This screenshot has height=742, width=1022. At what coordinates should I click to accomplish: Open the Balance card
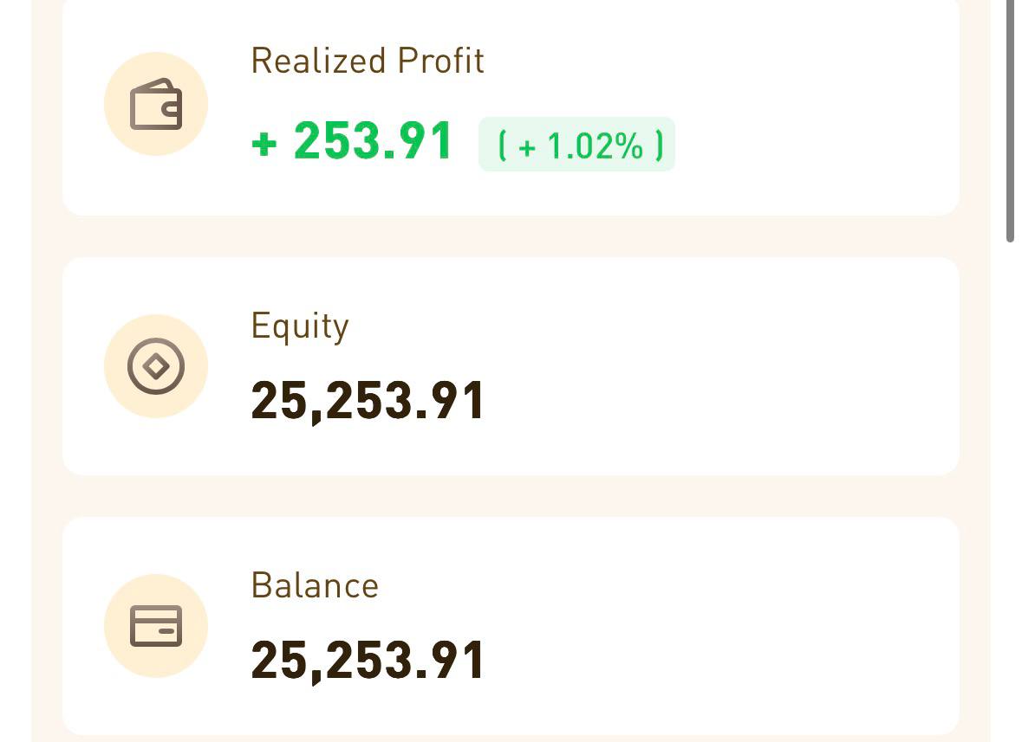click(511, 626)
